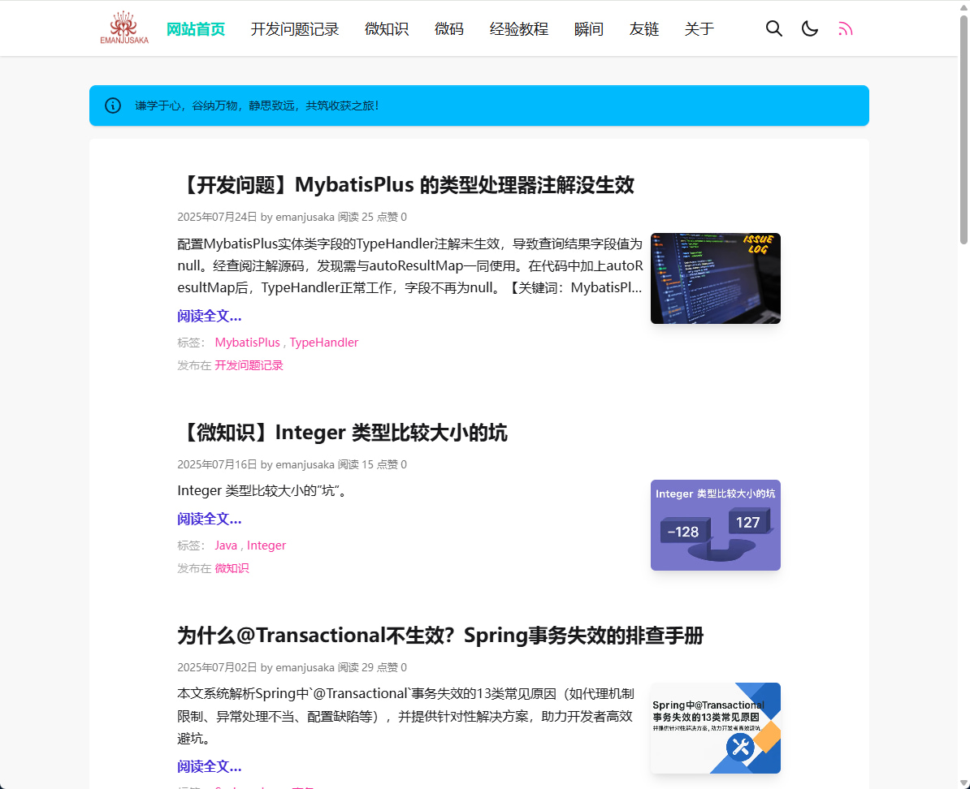
Task: Click the Java tag link
Action: point(226,545)
